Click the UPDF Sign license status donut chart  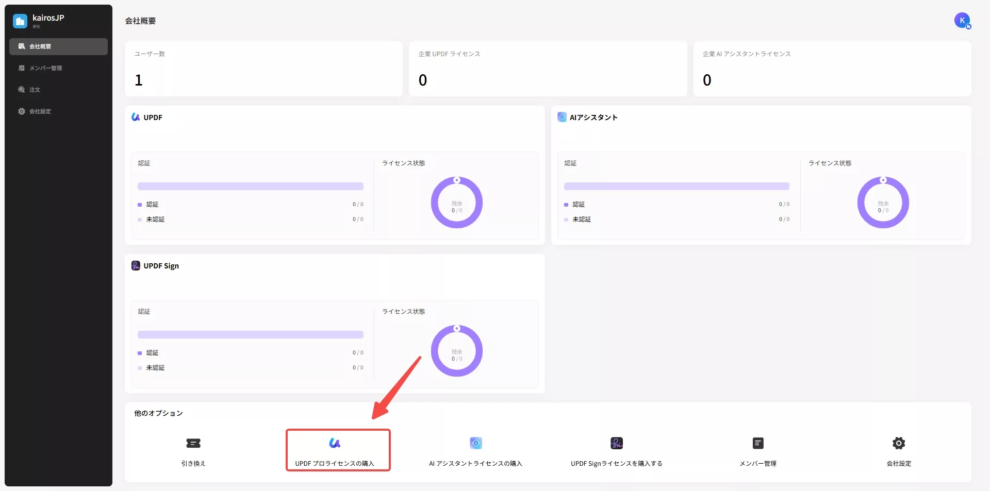[457, 351]
